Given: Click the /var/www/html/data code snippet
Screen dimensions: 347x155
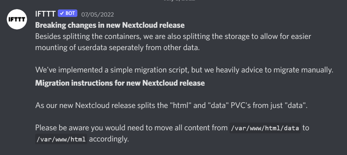Looking at the screenshot, I should [265, 128].
